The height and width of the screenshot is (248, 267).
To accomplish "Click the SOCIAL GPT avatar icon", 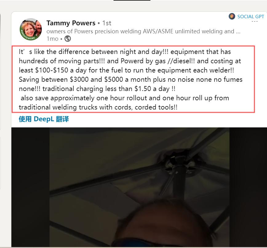I will coord(232,16).
